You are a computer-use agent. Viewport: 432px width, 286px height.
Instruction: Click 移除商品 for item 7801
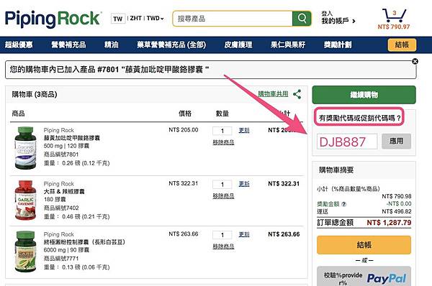coord(223,142)
